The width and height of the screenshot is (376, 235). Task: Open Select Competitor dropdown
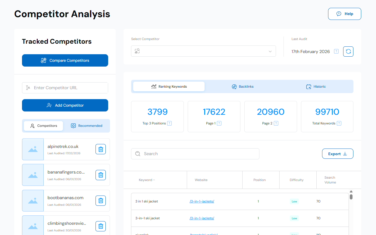point(203,51)
